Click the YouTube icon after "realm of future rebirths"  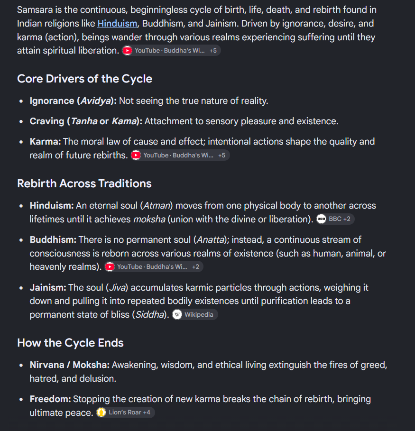coord(136,156)
